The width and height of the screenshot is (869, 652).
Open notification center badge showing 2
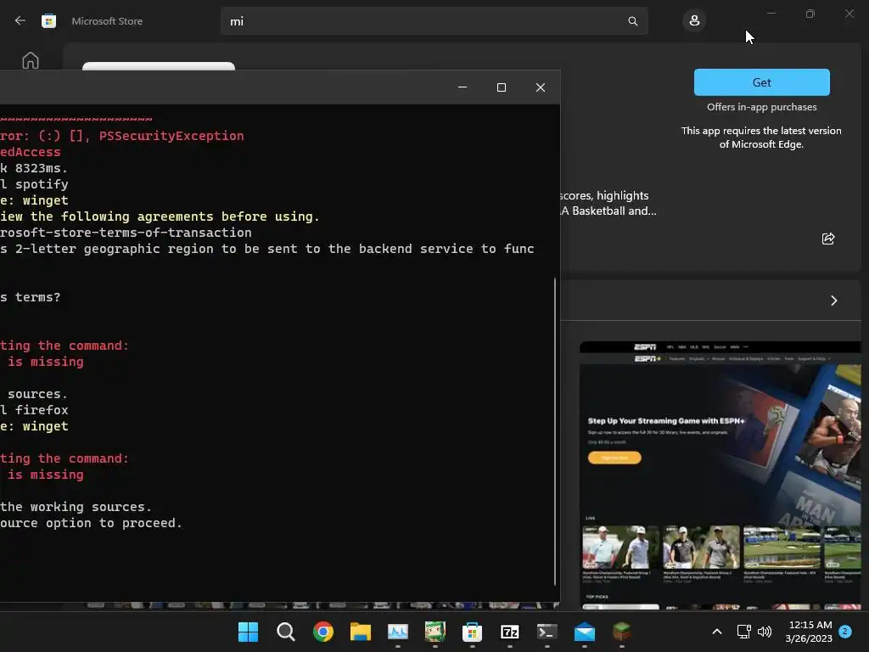[844, 632]
